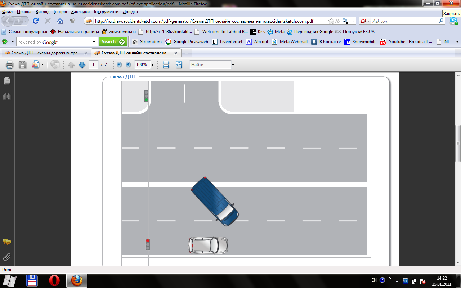
Task: Zoom out with the minus button
Action: pos(120,65)
